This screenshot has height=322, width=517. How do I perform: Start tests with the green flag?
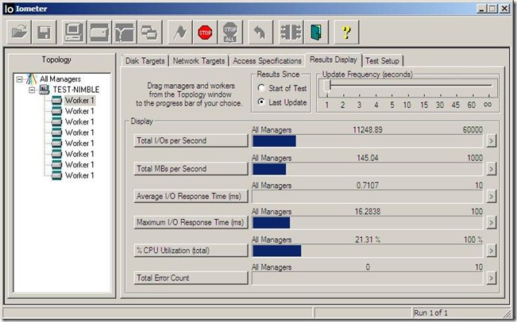point(181,33)
